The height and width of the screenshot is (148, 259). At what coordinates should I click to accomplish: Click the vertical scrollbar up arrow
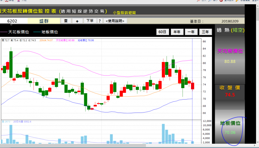pyautogui.click(x=258, y=6)
